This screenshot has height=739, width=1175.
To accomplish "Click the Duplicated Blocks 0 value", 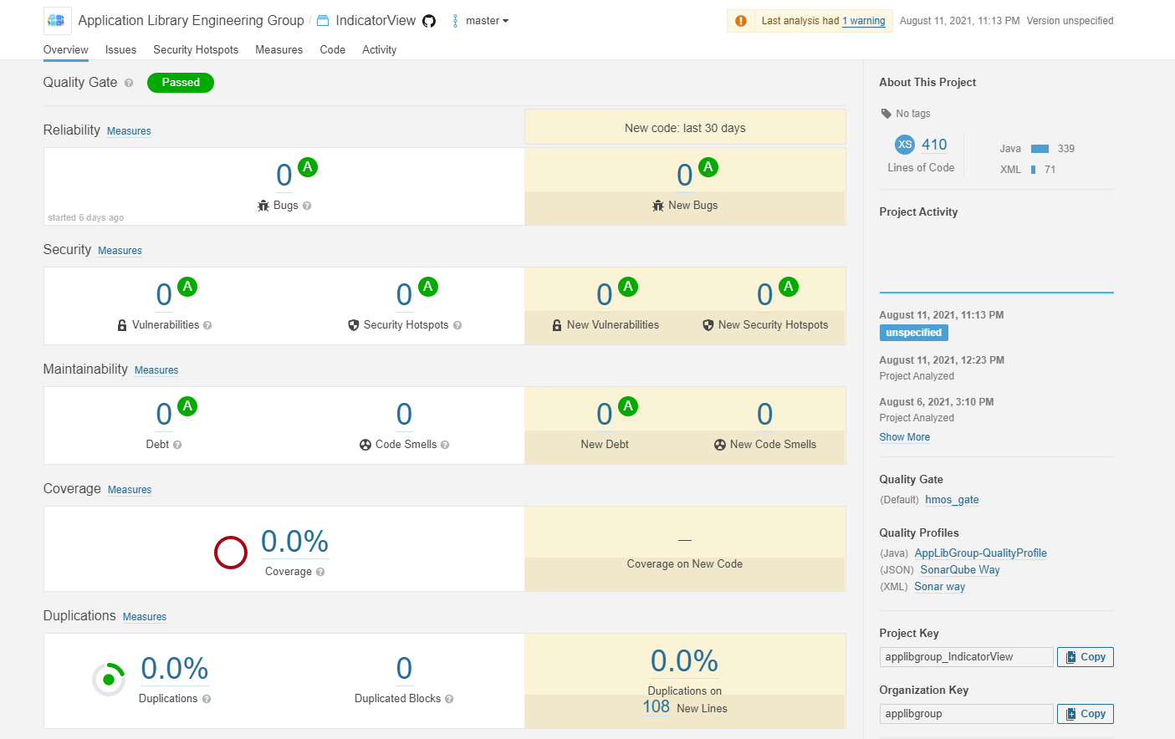I will (x=404, y=669).
